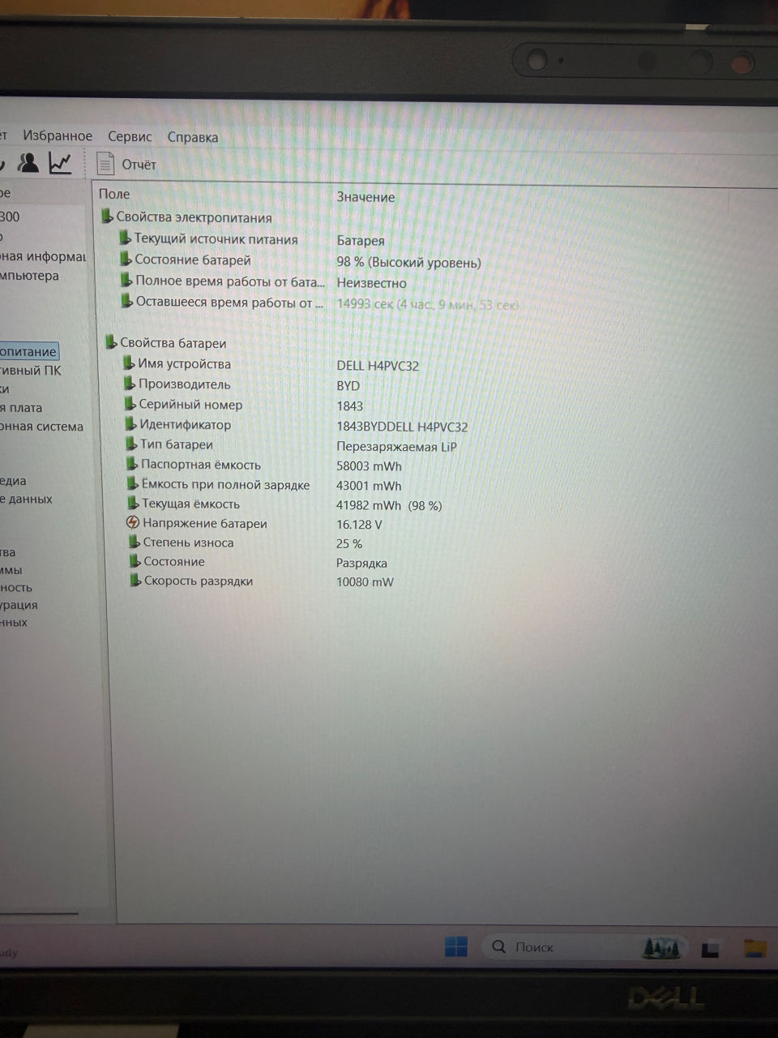
Task: Click the lightning icon beside Напряжение батареи
Action: pos(133,523)
